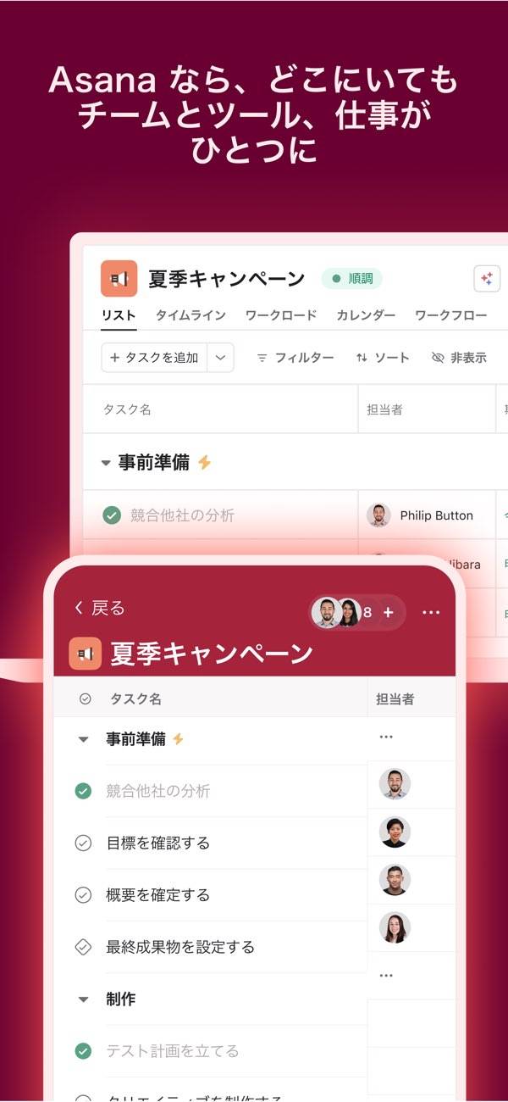Toggle completion for 概要を確定する task

coord(83,894)
